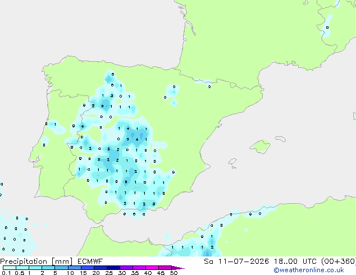Click the 20–25 mm legend color swatch

coord(101,268)
